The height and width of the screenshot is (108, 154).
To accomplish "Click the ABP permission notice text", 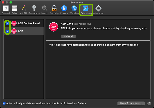I will click(x=94, y=45).
